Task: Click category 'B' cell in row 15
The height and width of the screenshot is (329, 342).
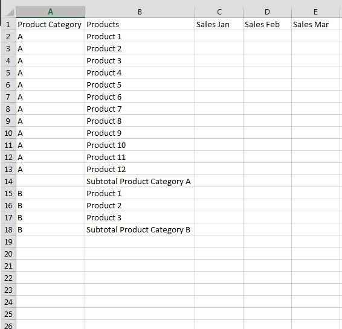Action: (x=50, y=193)
